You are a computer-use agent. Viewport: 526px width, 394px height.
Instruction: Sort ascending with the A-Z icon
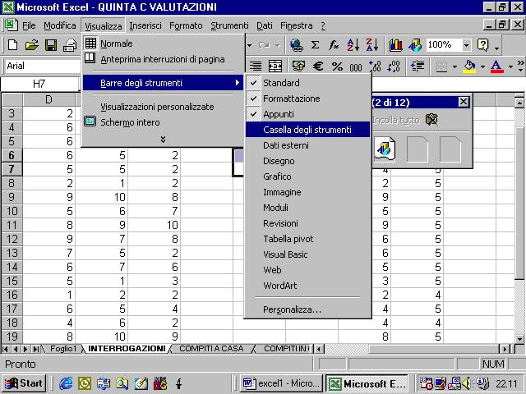point(353,45)
